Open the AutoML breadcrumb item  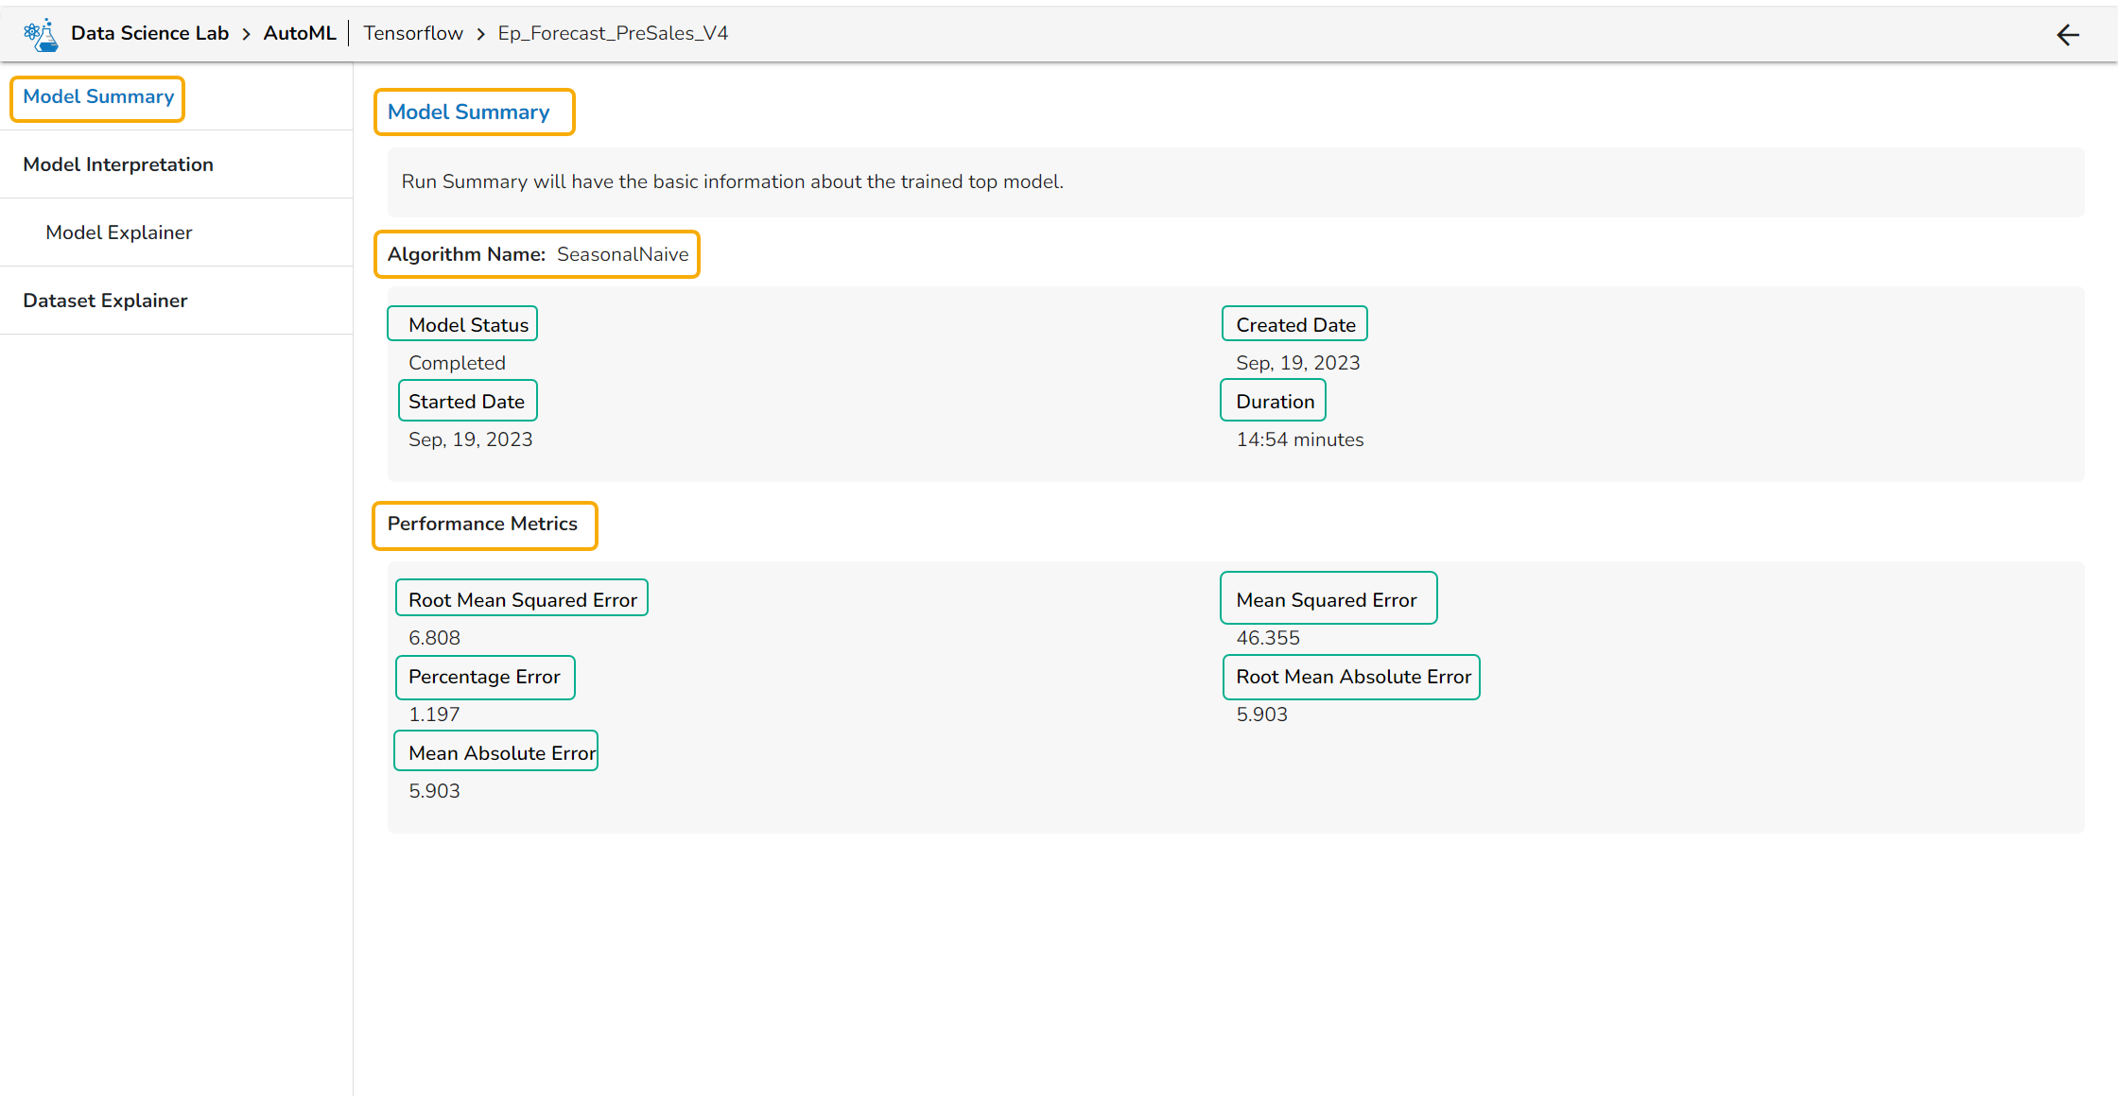(x=300, y=32)
